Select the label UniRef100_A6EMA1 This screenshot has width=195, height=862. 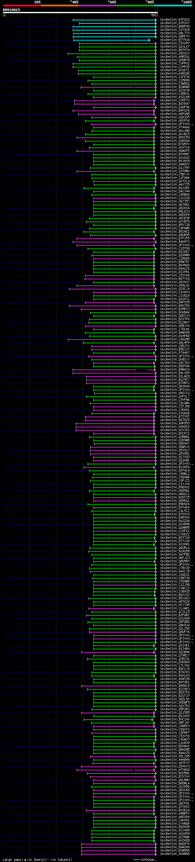(x=175, y=490)
